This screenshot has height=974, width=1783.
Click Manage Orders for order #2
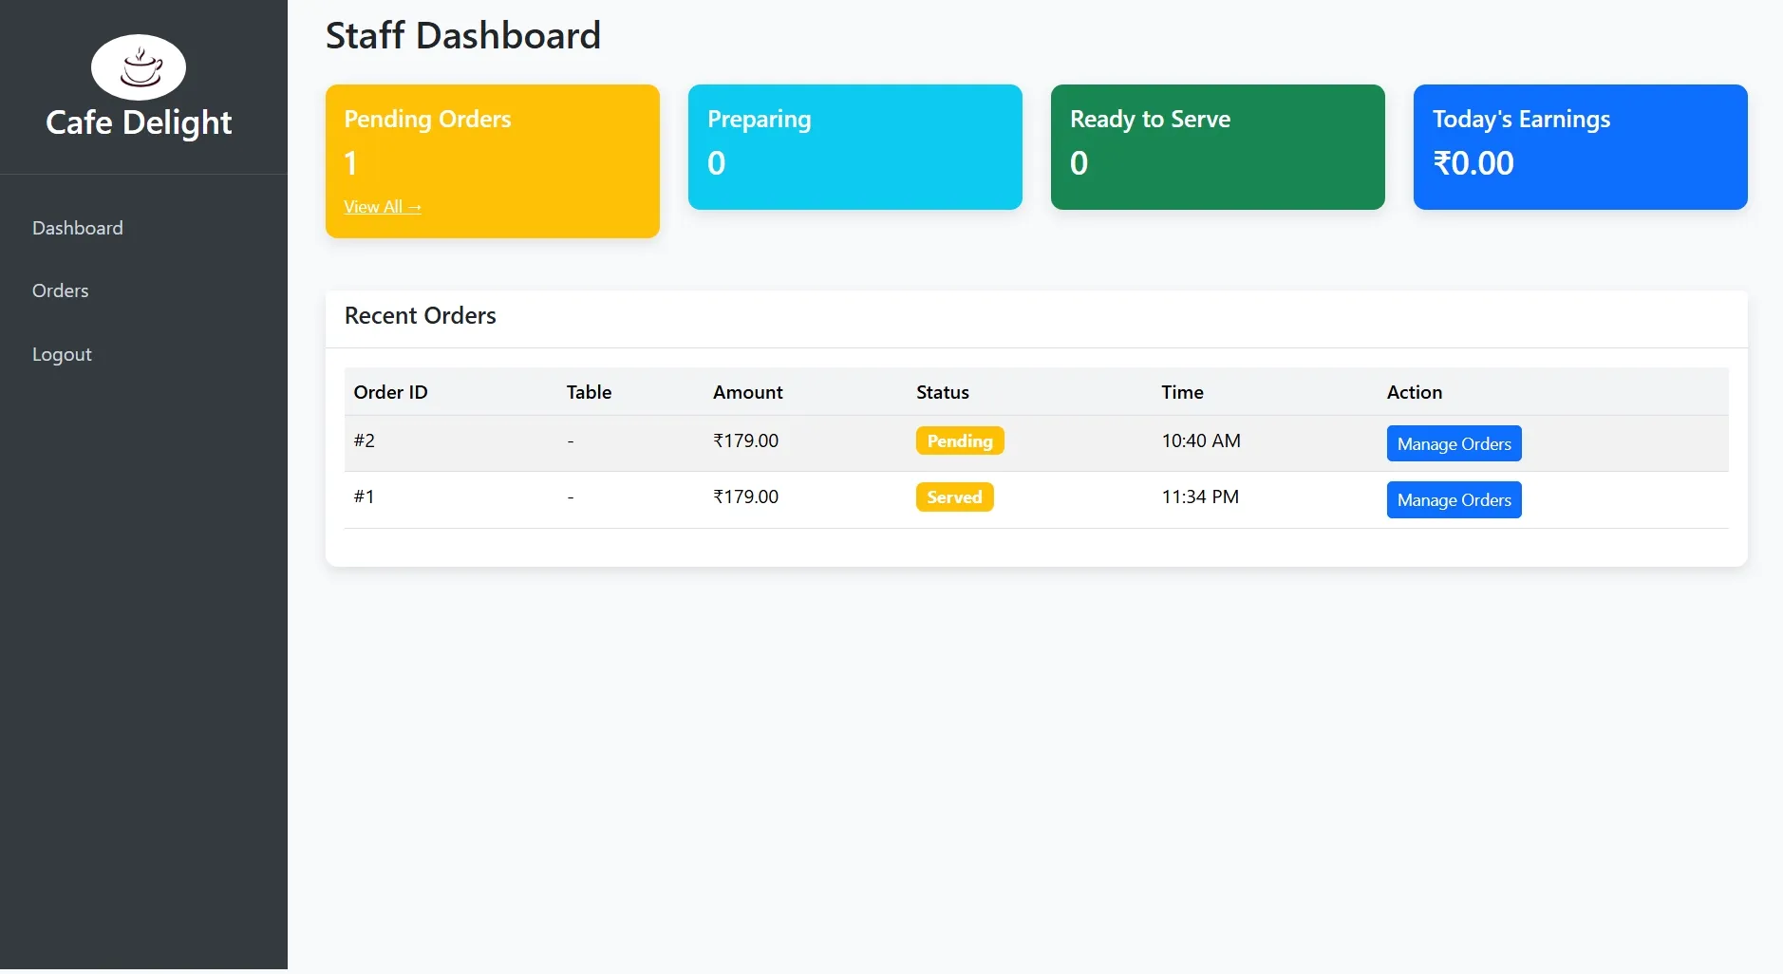pyautogui.click(x=1453, y=443)
